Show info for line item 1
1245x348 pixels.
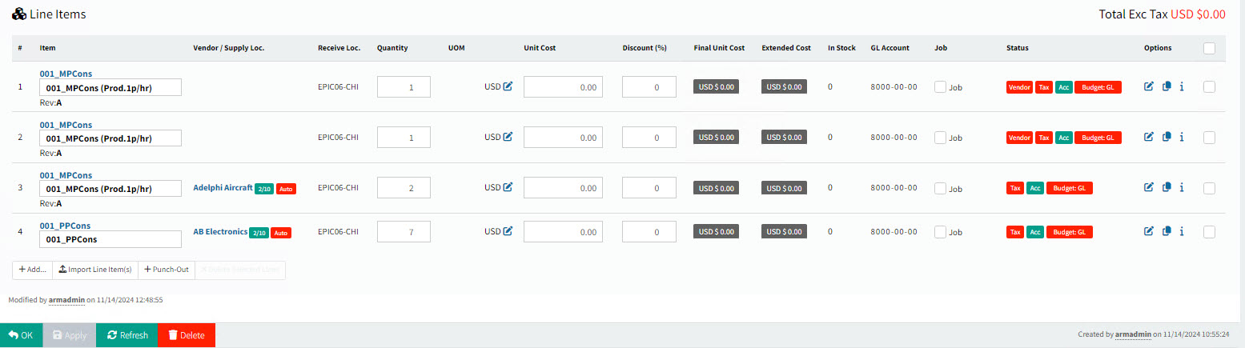[1182, 86]
